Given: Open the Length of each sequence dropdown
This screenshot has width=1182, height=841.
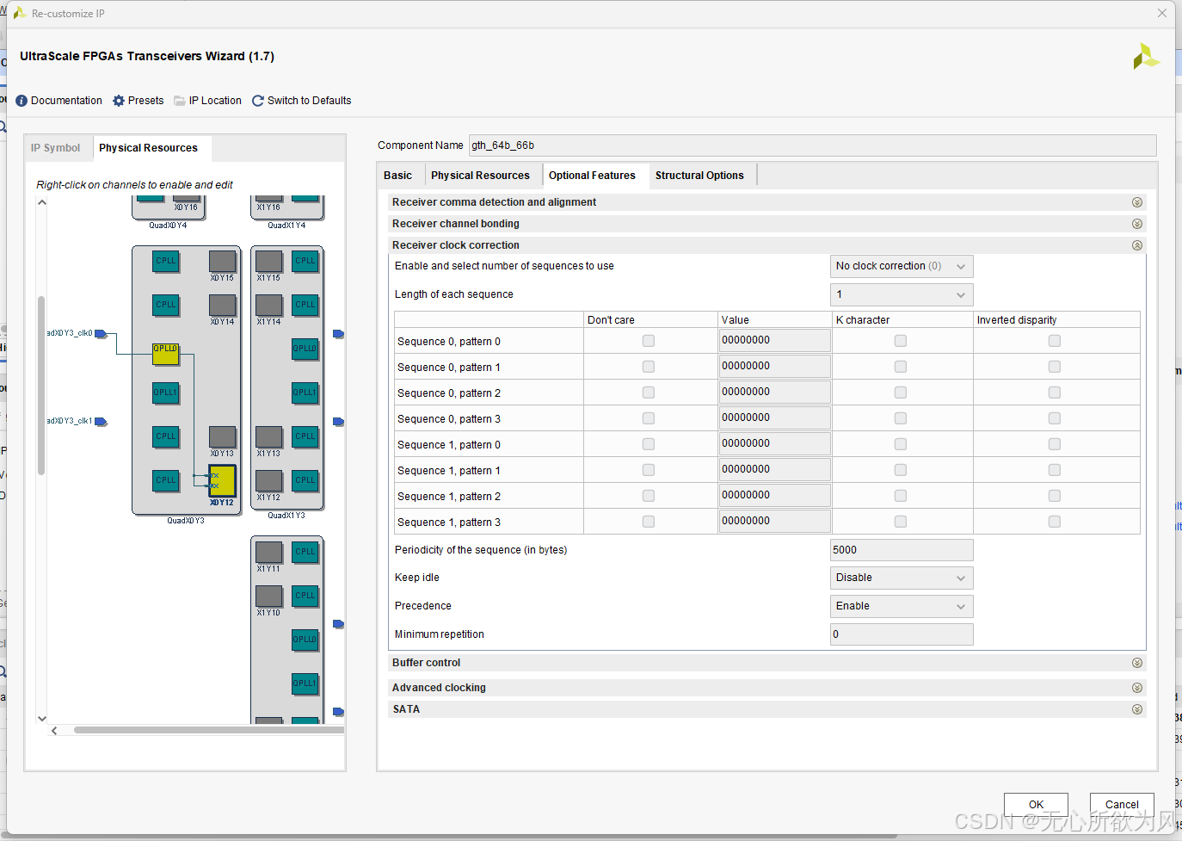Looking at the screenshot, I should pyautogui.click(x=902, y=294).
